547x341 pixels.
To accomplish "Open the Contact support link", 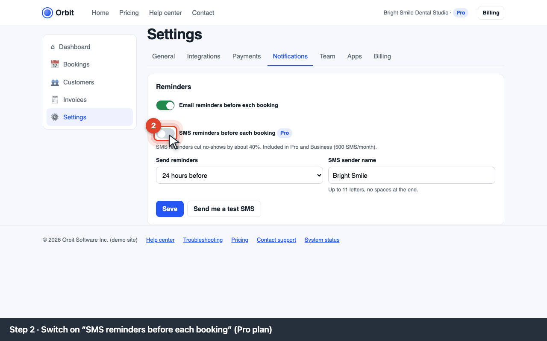I will (276, 240).
